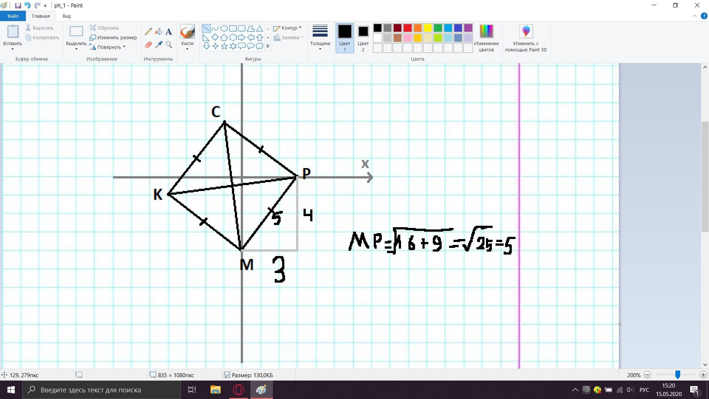Open the Толщина line thickness dropdown

320,38
